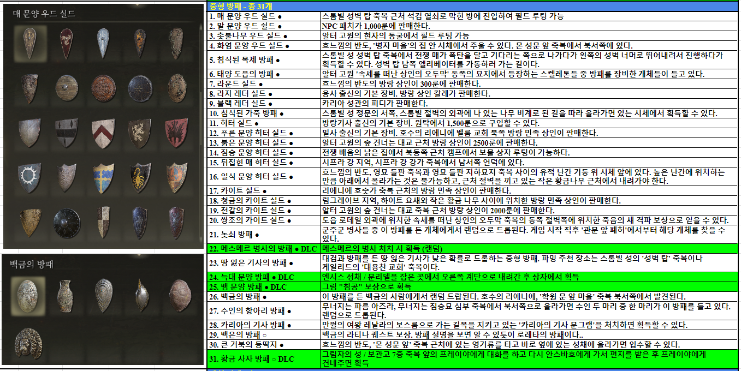Image resolution: width=741 pixels, height=371 pixels.
Task: Select the round black Messmer soldier shield icon
Action: coord(67,223)
